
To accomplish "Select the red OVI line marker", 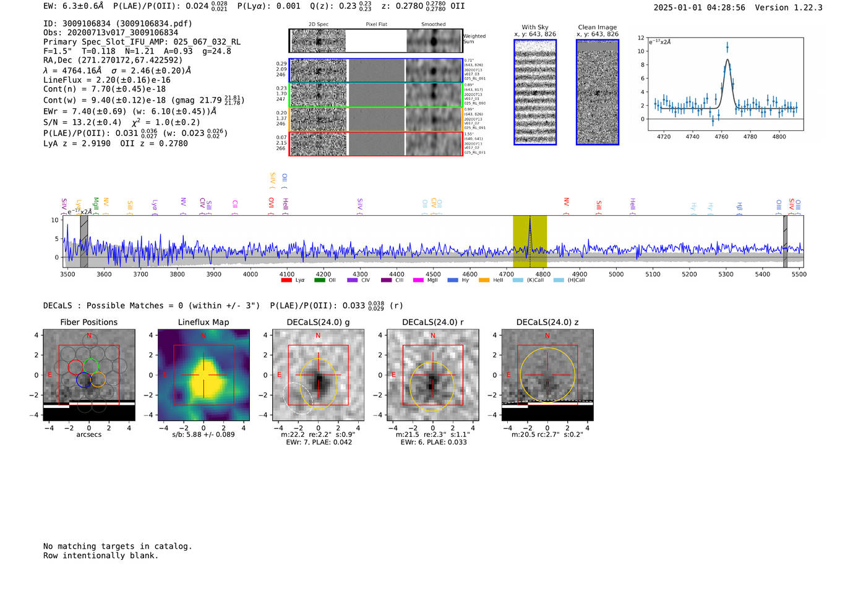I will pyautogui.click(x=271, y=206).
